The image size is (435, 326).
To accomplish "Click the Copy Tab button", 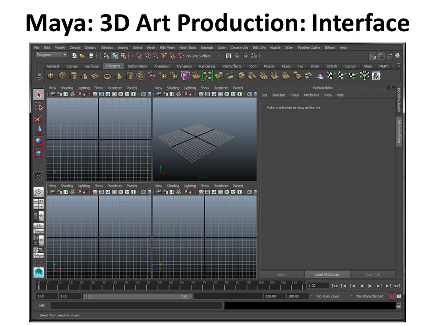I will pos(373,274).
